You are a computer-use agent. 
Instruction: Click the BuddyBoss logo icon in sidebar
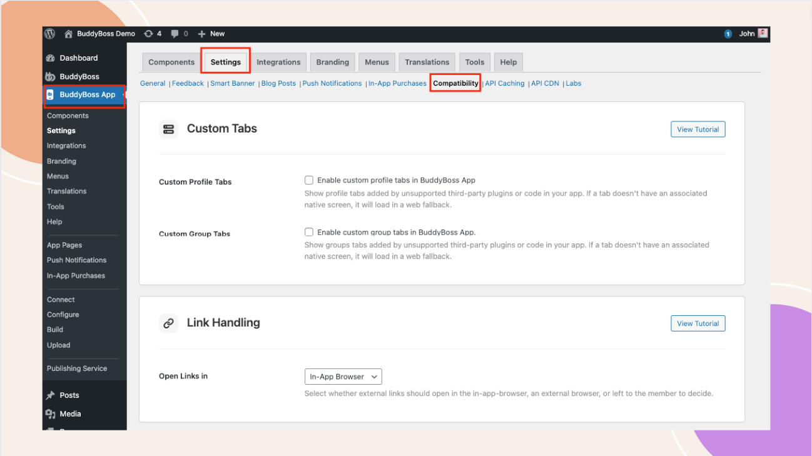(51, 77)
